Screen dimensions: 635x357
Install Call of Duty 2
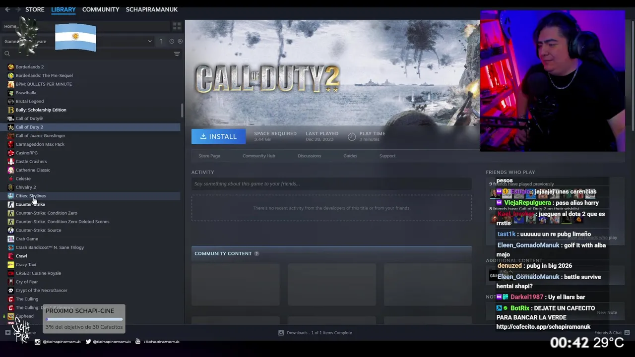pyautogui.click(x=218, y=136)
